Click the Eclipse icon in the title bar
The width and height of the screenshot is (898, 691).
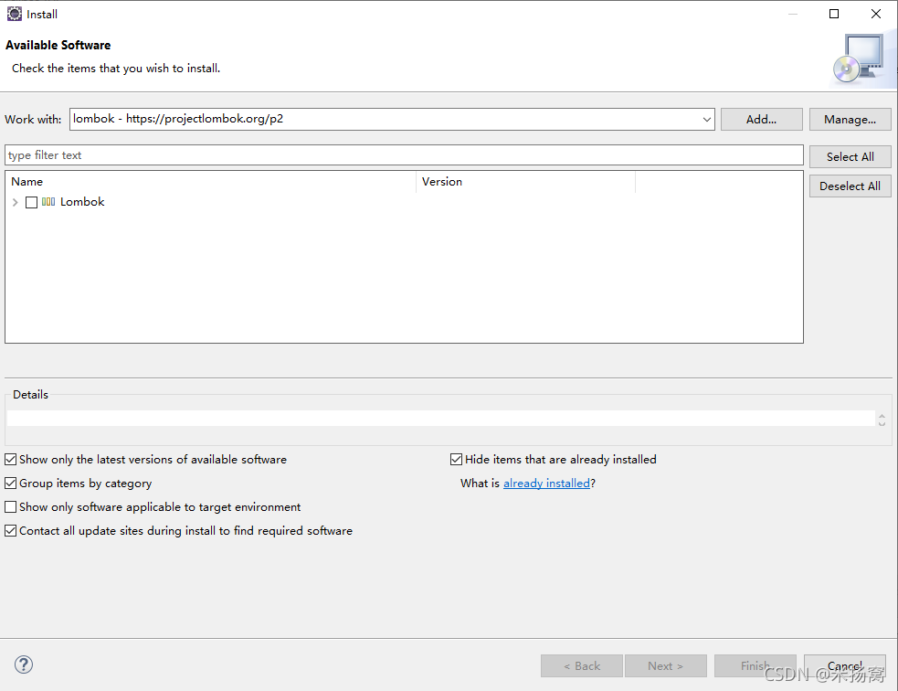(15, 14)
